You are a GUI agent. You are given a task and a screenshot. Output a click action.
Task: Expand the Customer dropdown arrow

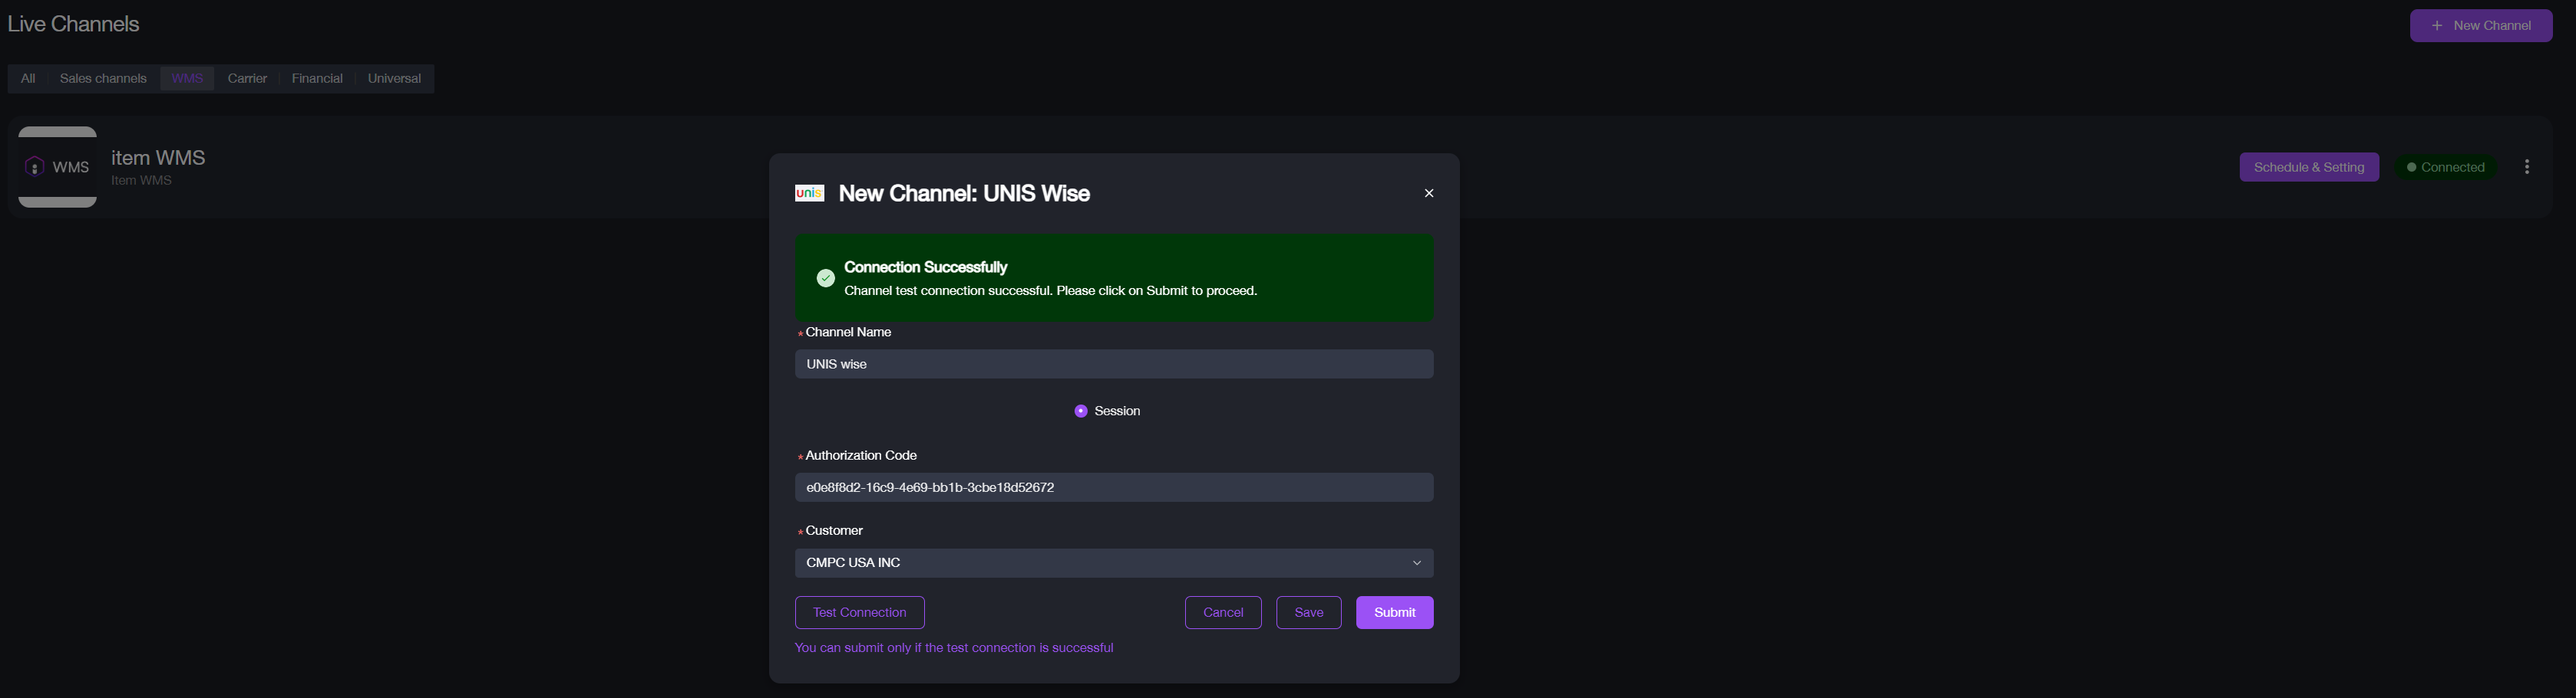tap(1416, 563)
